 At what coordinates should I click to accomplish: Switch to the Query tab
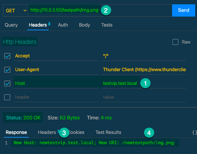[11, 25]
